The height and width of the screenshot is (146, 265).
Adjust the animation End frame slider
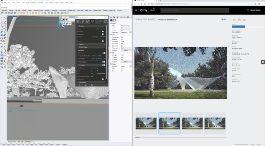point(101,74)
